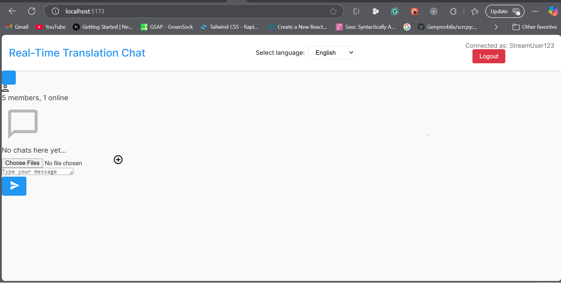Screen dimensions: 561x283
Task: Open the Grammarly extension icon
Action: 395,11
